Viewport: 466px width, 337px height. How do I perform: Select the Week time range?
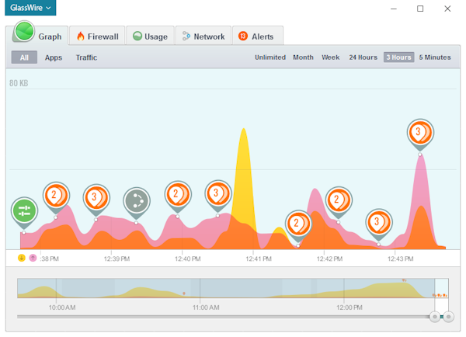[x=331, y=57]
